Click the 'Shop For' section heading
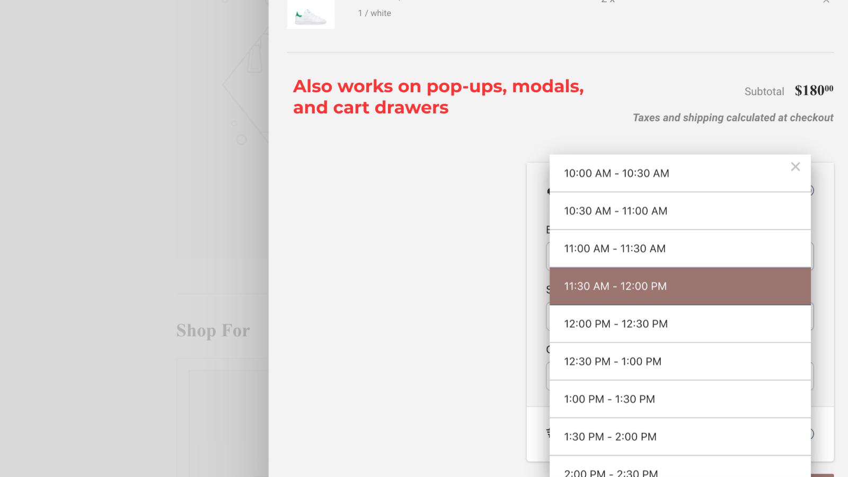Image resolution: width=848 pixels, height=477 pixels. click(x=213, y=330)
